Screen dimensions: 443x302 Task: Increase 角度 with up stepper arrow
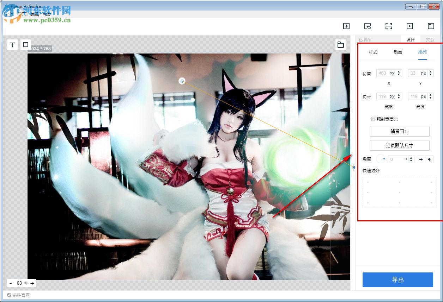click(411, 158)
